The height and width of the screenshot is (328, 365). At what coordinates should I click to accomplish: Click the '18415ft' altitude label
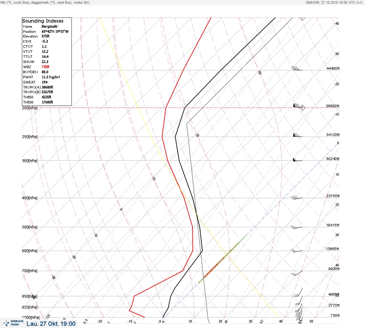(333, 225)
